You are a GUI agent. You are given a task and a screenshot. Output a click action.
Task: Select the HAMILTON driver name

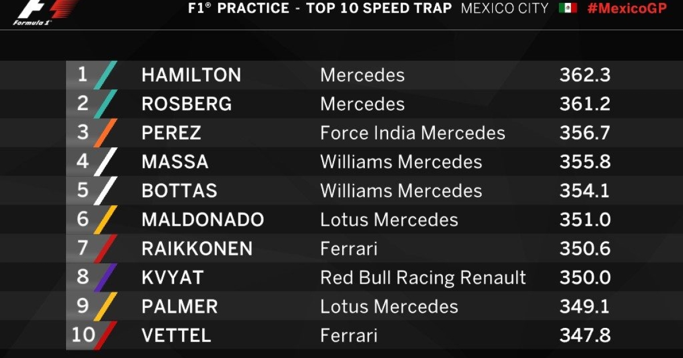coord(191,75)
